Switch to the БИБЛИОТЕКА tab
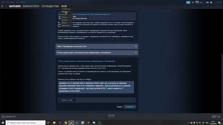The image size is (223, 125). point(31,6)
